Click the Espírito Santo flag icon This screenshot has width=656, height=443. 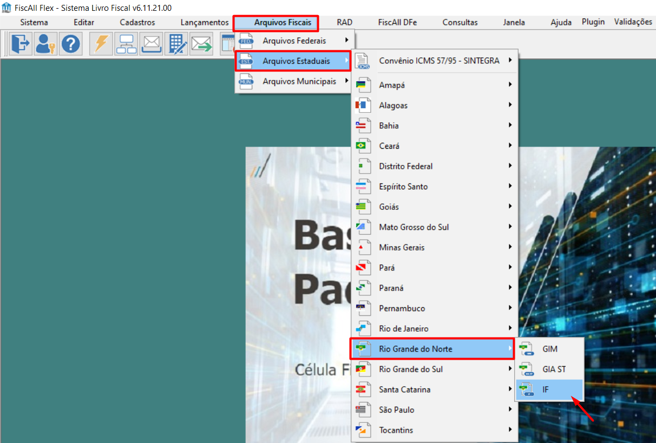tap(363, 187)
